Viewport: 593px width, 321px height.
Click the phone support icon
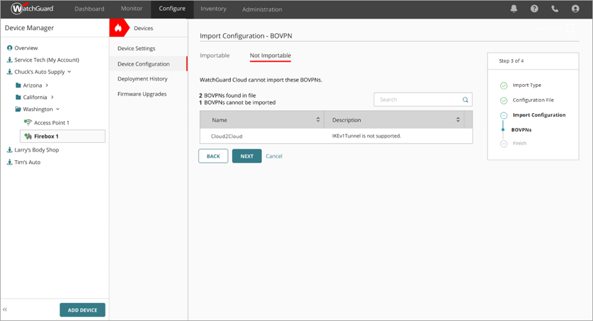(x=555, y=9)
